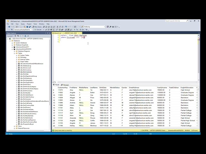
Task: Toggle Results to Text mode icon
Action: pos(66,30)
